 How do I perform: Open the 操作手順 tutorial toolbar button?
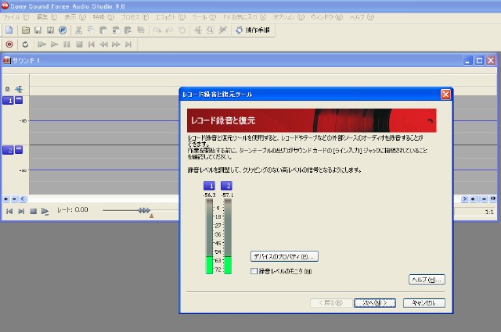[253, 30]
